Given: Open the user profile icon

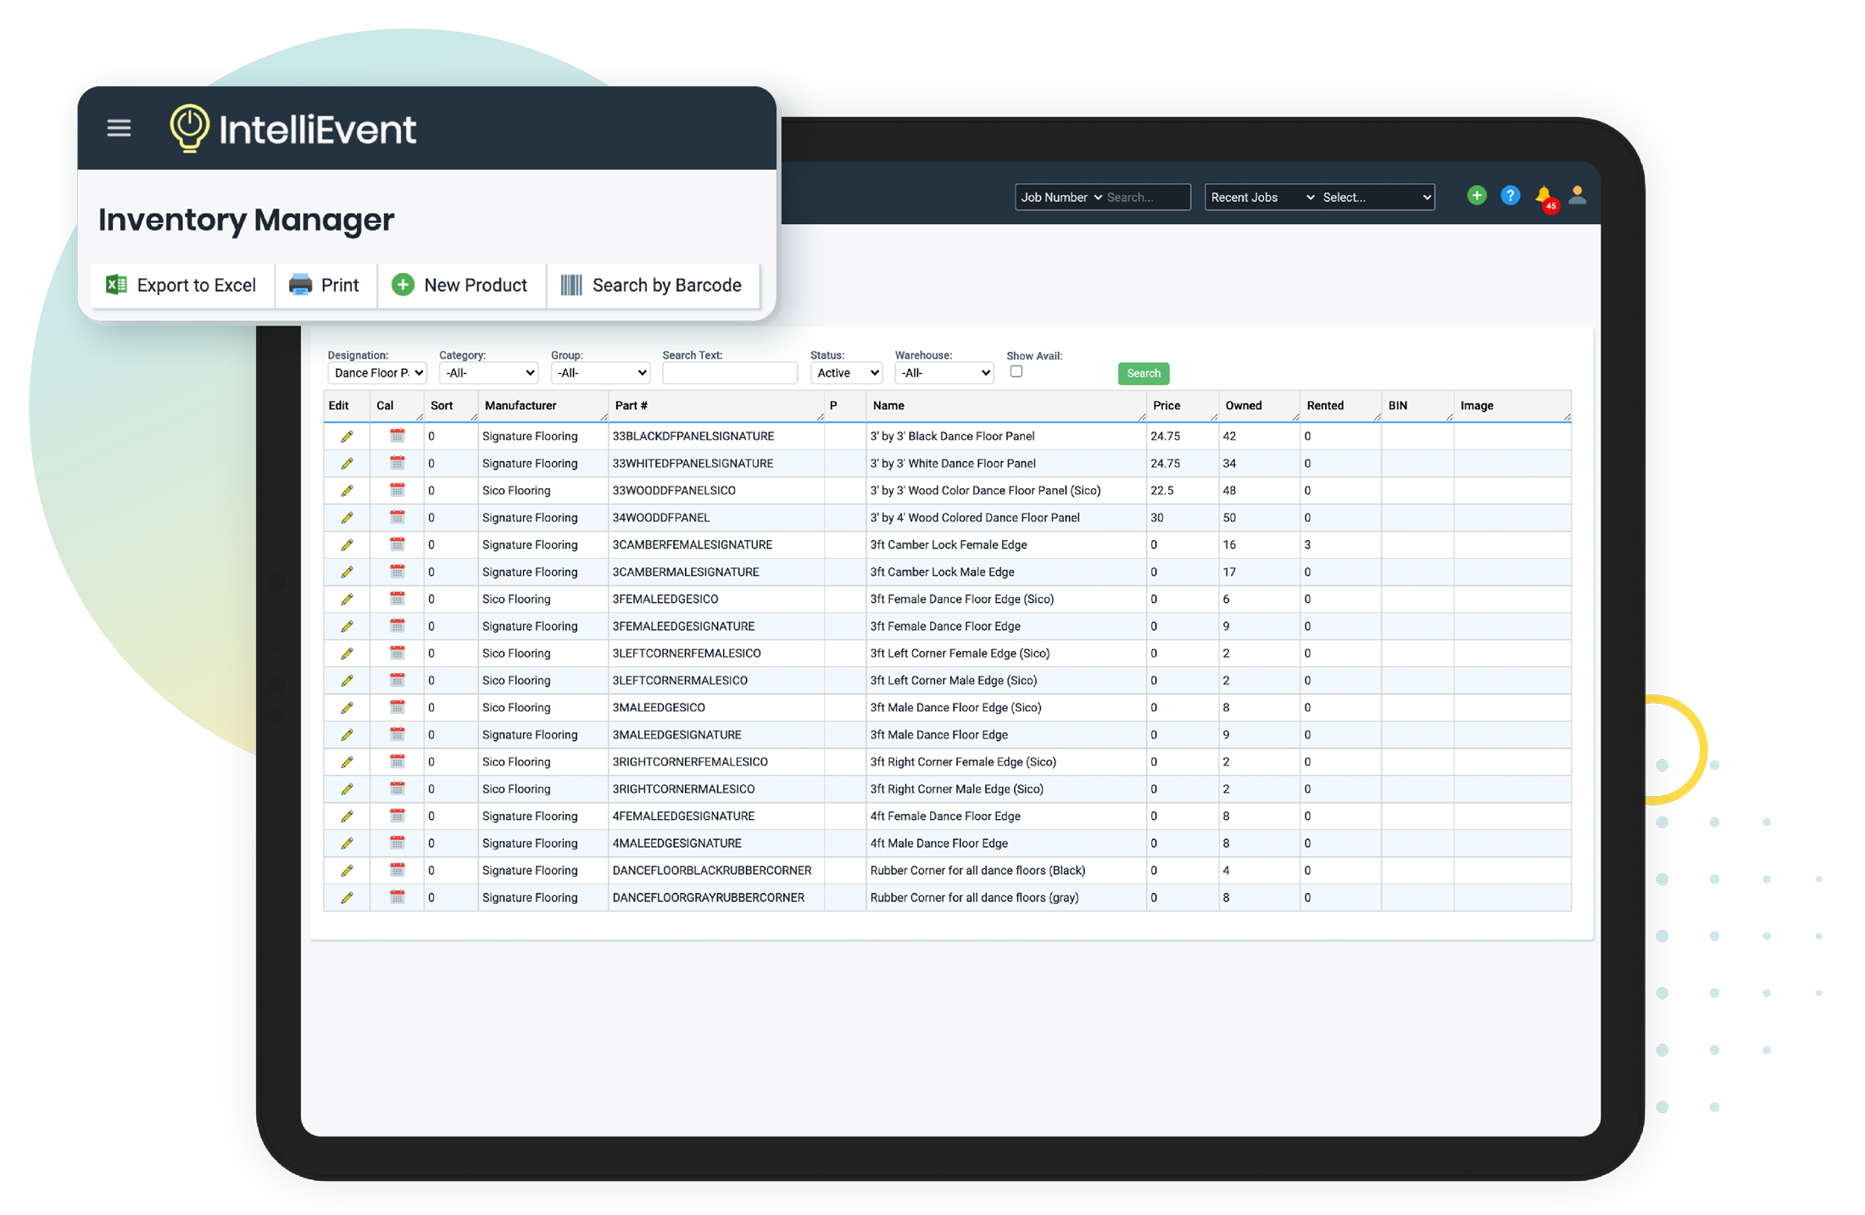Looking at the screenshot, I should [1578, 196].
